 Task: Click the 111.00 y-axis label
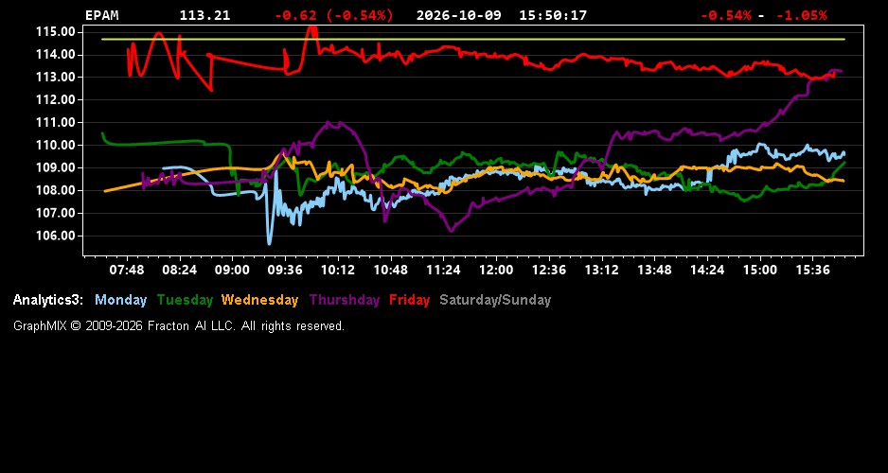pyautogui.click(x=56, y=122)
